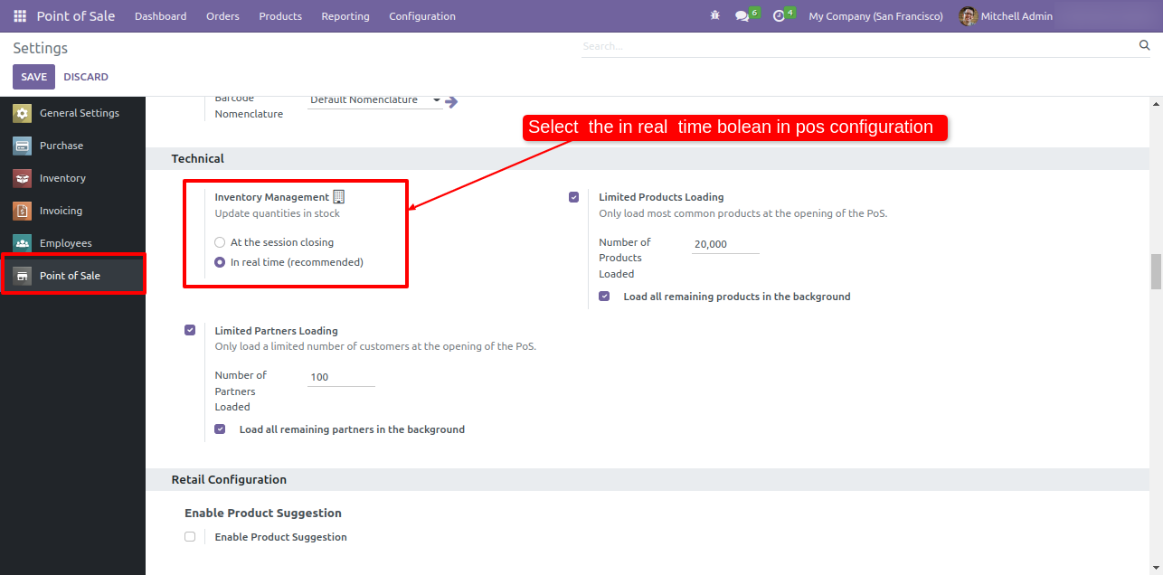1163x575 pixels.
Task: Click the DISCARD button
Action: tap(86, 77)
